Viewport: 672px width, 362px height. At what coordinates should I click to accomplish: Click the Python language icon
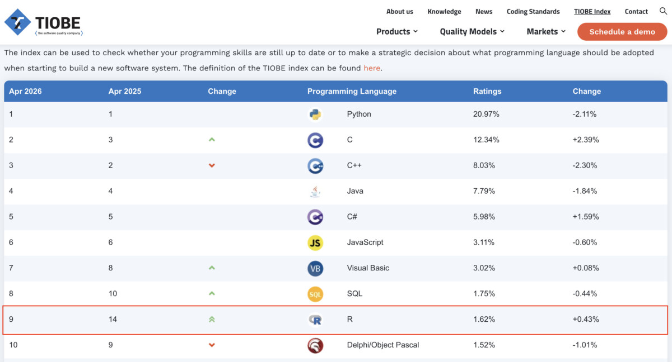tap(315, 114)
